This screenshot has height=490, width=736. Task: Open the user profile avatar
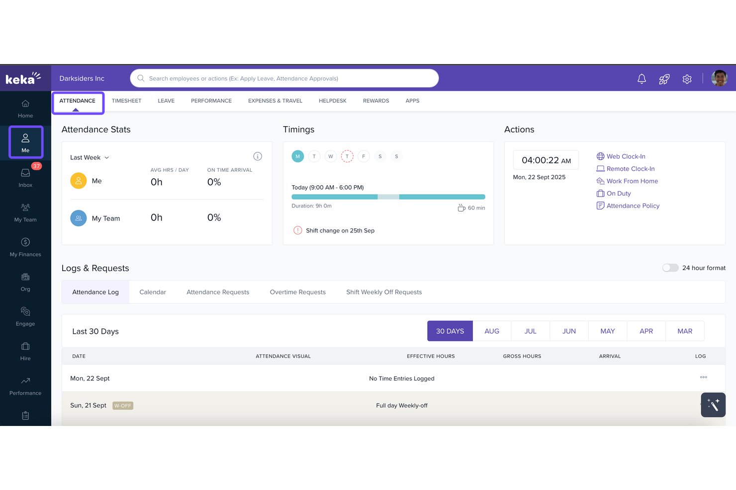(x=719, y=78)
